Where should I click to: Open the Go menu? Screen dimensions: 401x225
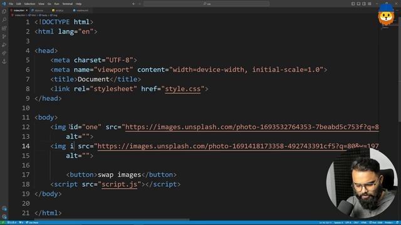click(x=49, y=4)
